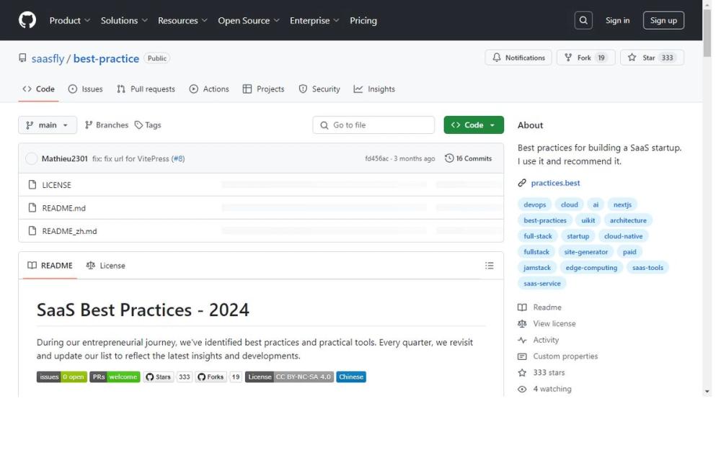Click the Notifications bell icon
Image resolution: width=721 pixels, height=450 pixels.
tap(497, 58)
